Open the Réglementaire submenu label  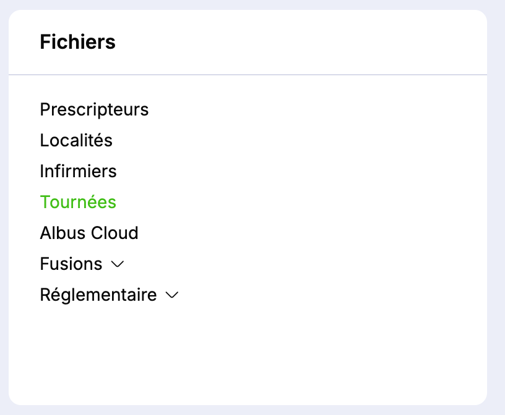98,295
